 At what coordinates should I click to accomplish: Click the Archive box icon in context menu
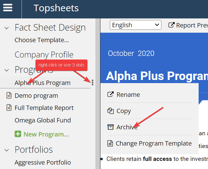tap(110, 127)
